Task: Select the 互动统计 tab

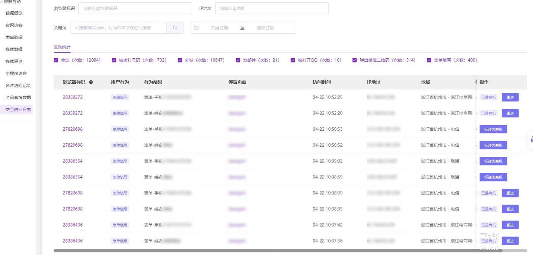Action: pyautogui.click(x=62, y=47)
